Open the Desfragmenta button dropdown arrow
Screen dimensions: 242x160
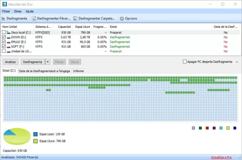tap(48, 62)
